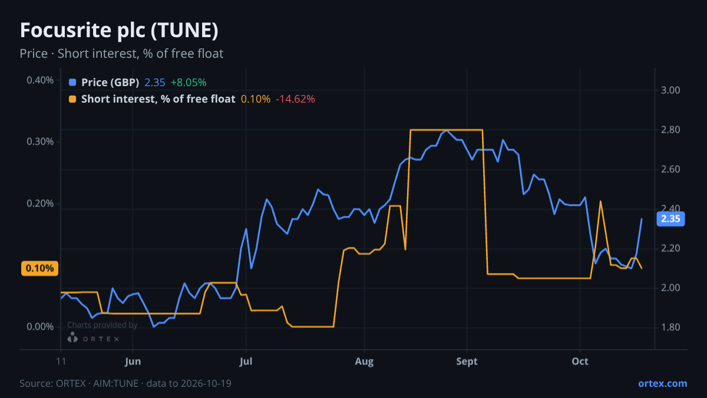Click the 2.00 right axis price label
The image size is (707, 398).
671,288
